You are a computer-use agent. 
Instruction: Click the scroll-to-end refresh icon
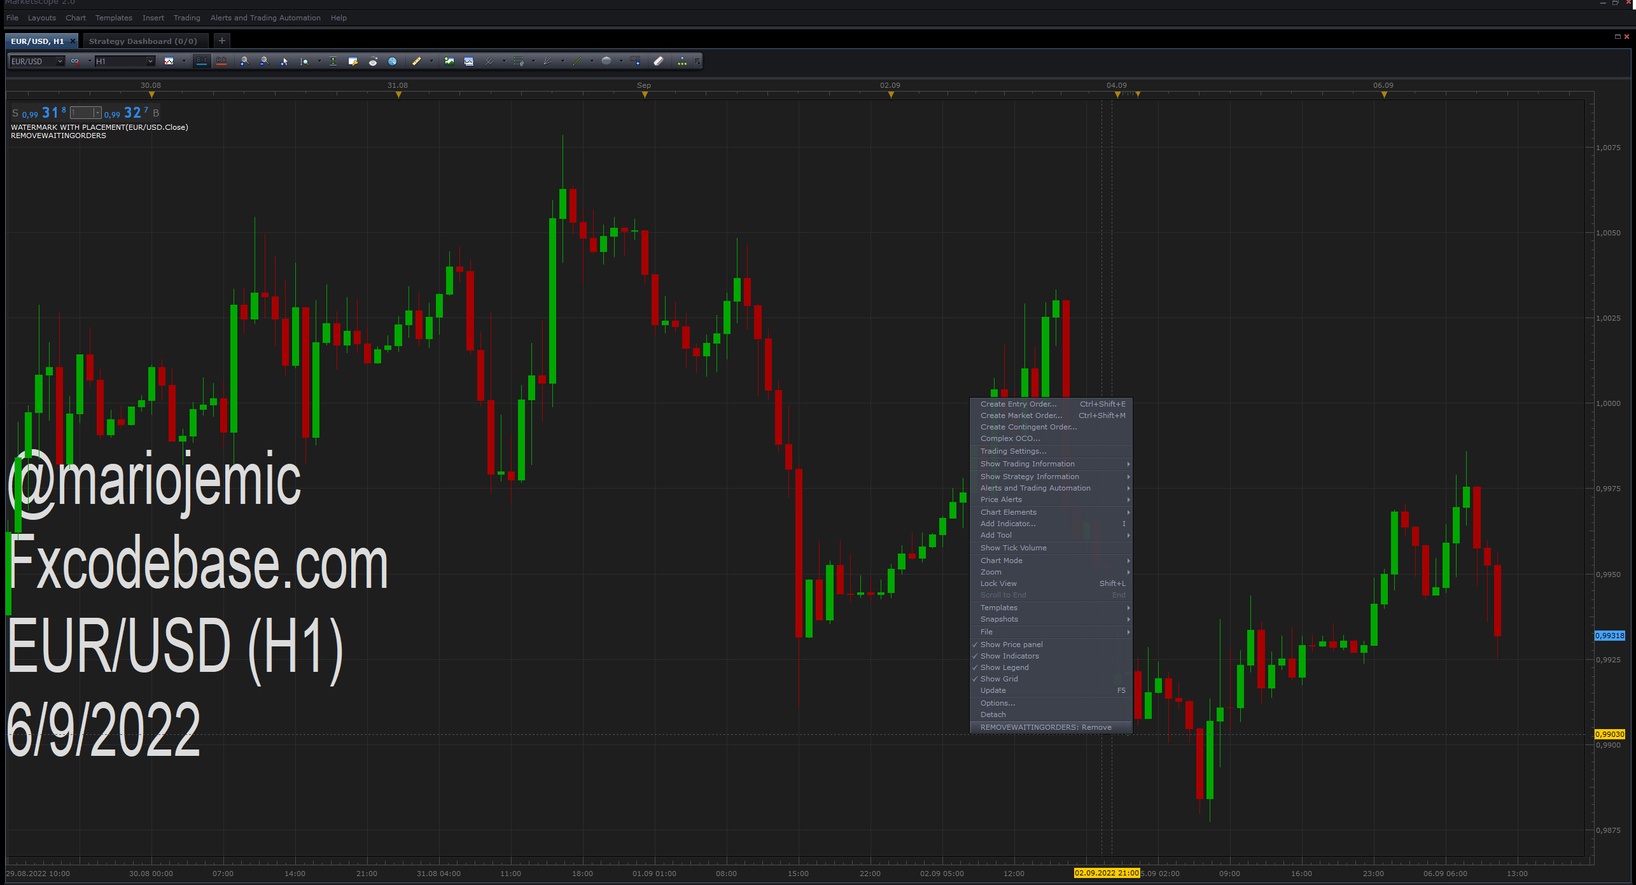point(374,62)
